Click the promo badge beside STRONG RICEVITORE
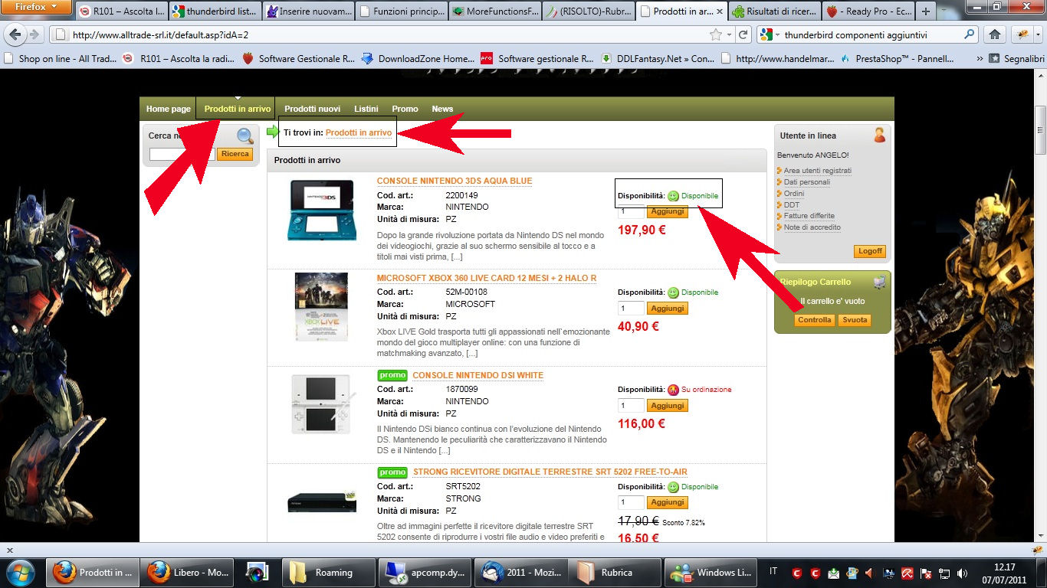This screenshot has width=1047, height=588. click(392, 472)
